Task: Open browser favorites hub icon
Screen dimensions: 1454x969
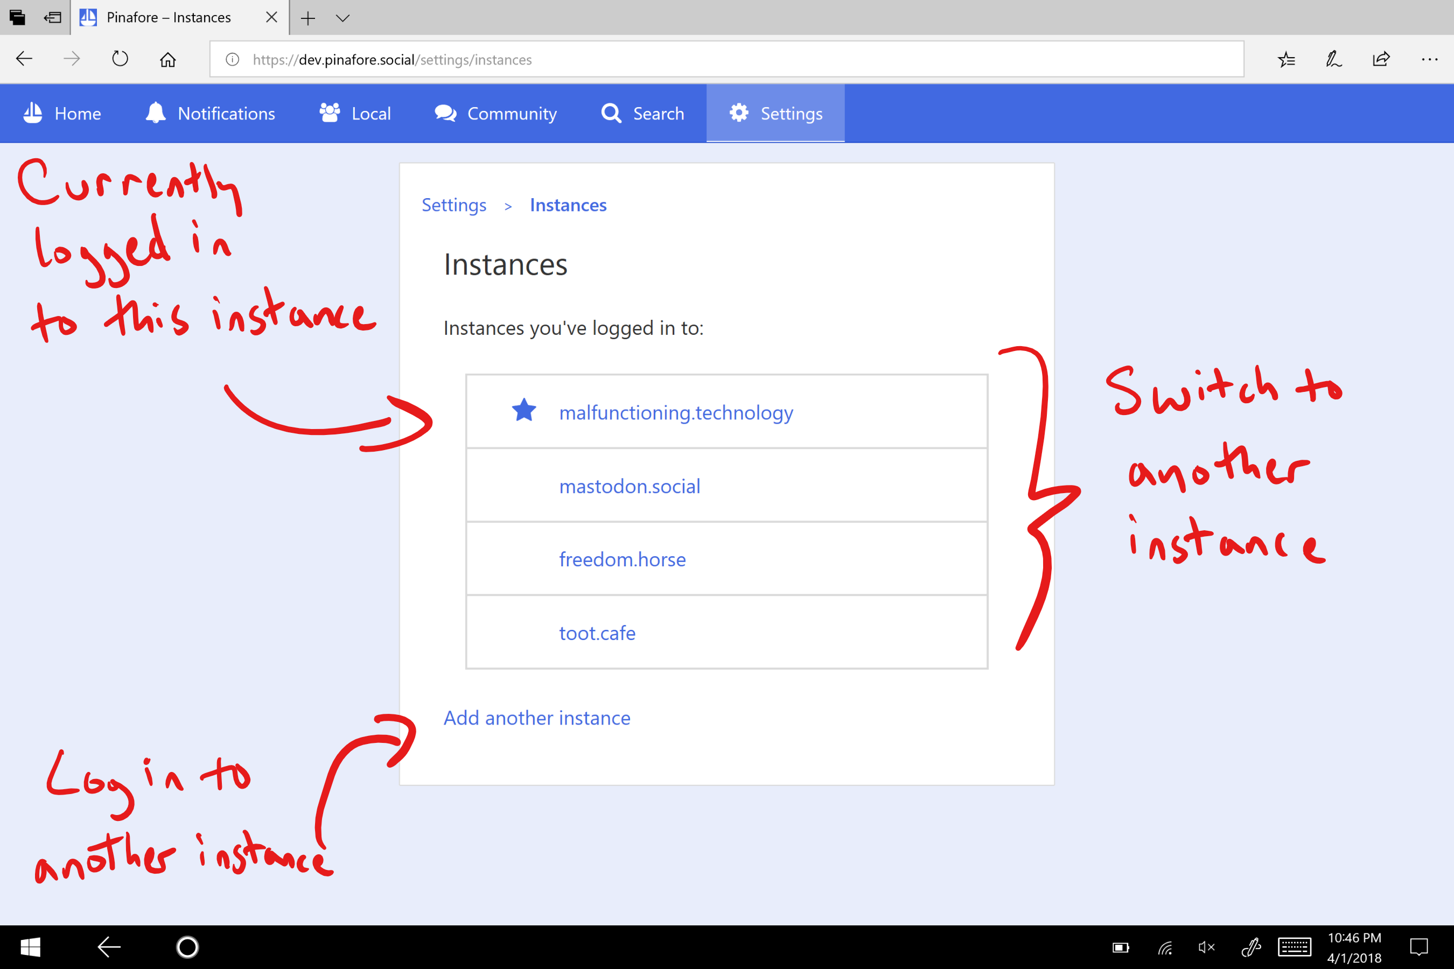Action: (x=1287, y=59)
